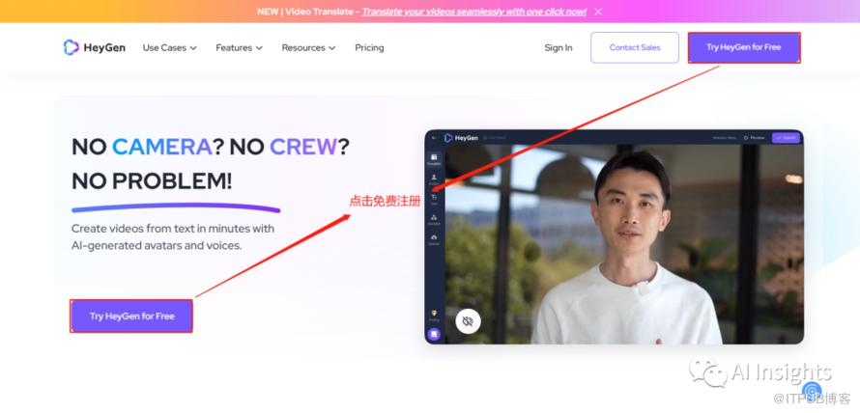Expand the Resources dropdown menu
Screen dimensions: 860x413
[308, 47]
